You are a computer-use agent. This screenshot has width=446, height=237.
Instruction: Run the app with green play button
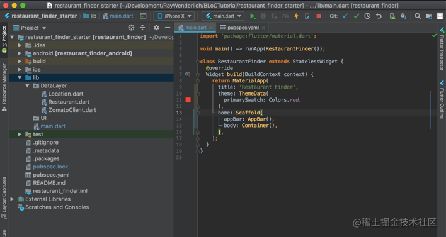coord(252,16)
